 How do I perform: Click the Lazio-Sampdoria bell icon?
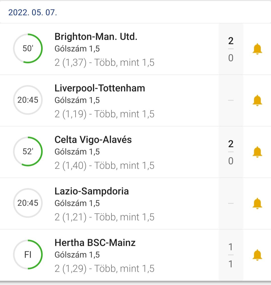pyautogui.click(x=257, y=204)
